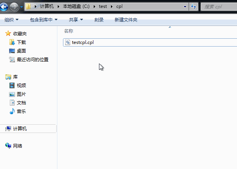Go back with the blue Back arrow
The height and width of the screenshot is (169, 237).
coord(4,7)
